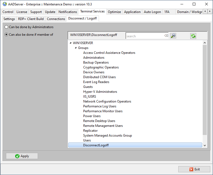The image size is (213, 175).
Task: Open the RDP+ Client Build sub-tab
Action: pos(31,19)
